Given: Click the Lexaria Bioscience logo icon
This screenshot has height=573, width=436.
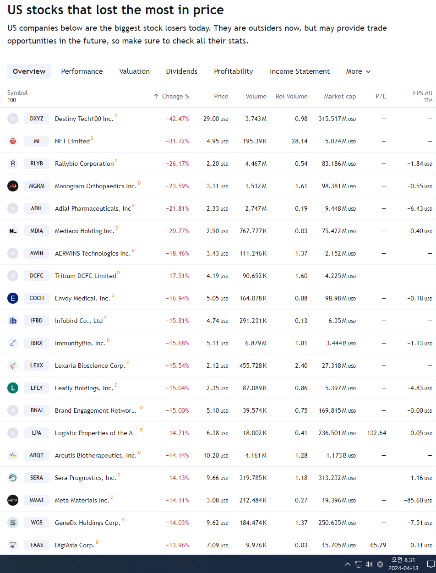Looking at the screenshot, I should (x=13, y=366).
